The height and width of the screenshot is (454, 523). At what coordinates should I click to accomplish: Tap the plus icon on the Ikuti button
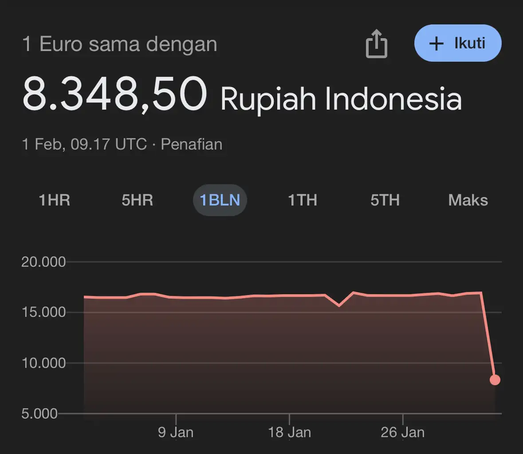point(436,43)
